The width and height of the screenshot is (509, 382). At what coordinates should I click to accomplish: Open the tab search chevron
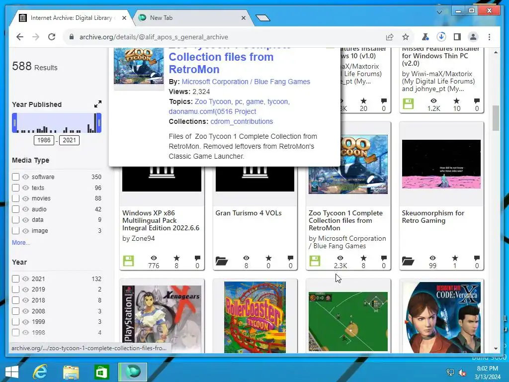[x=439, y=12]
